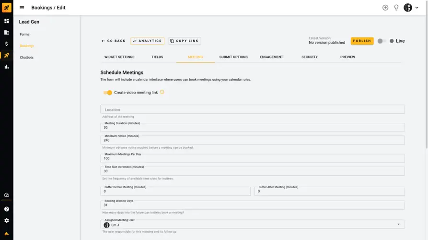Click Buffer After Meeting field
428x240 pixels.
click(x=329, y=191)
